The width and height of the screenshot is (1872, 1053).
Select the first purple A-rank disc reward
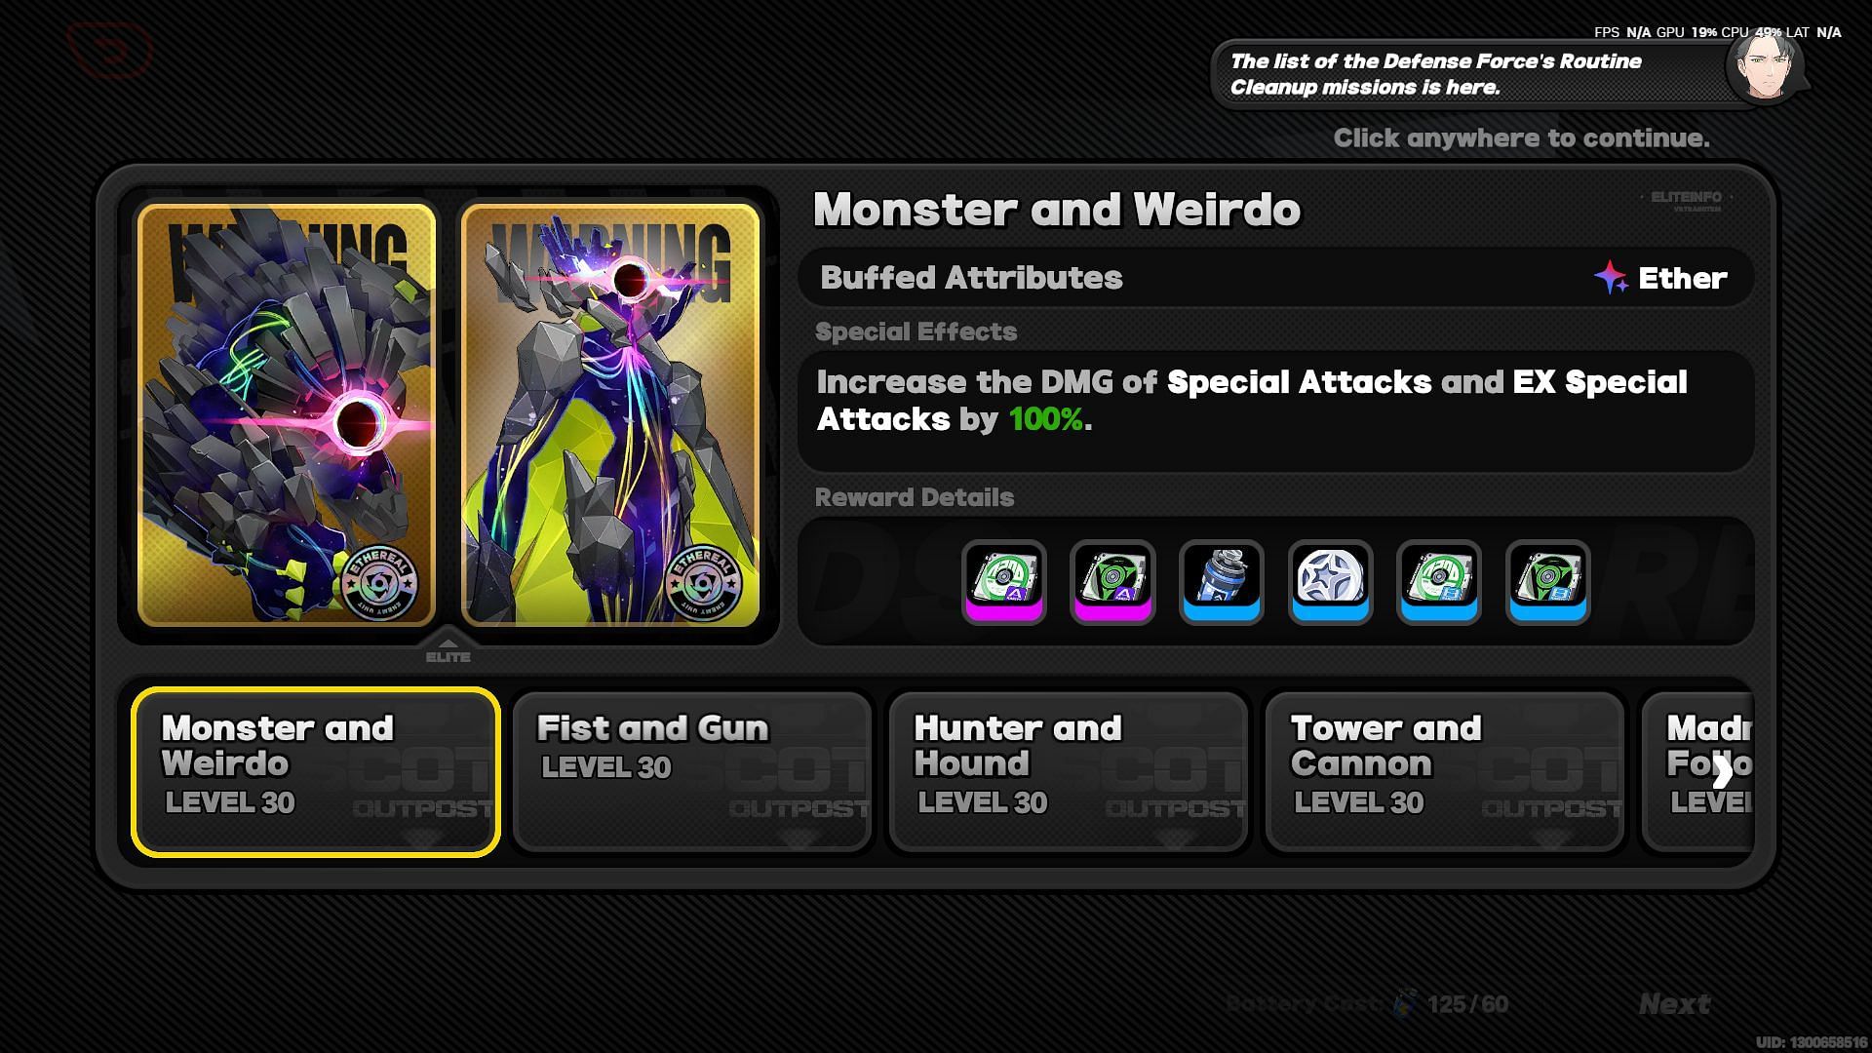[x=1004, y=581]
